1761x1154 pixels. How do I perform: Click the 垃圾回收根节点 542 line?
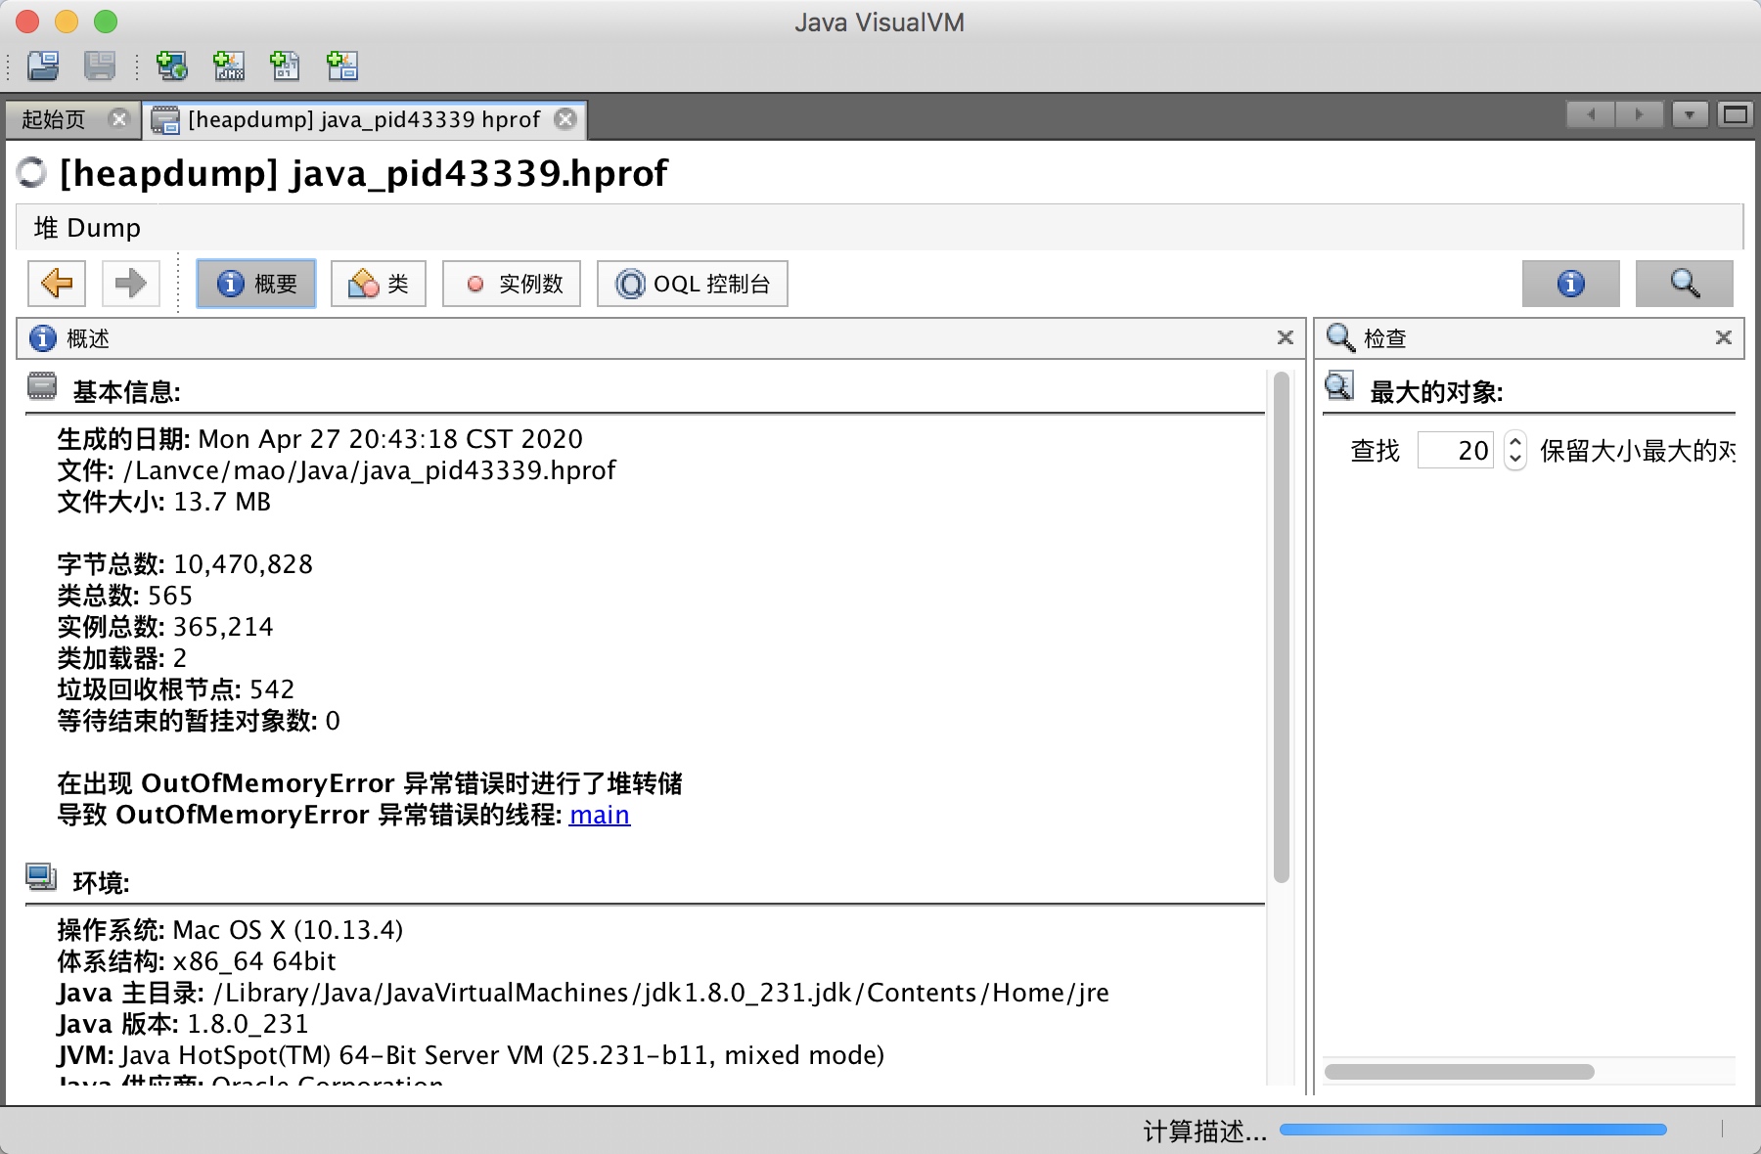tap(175, 689)
